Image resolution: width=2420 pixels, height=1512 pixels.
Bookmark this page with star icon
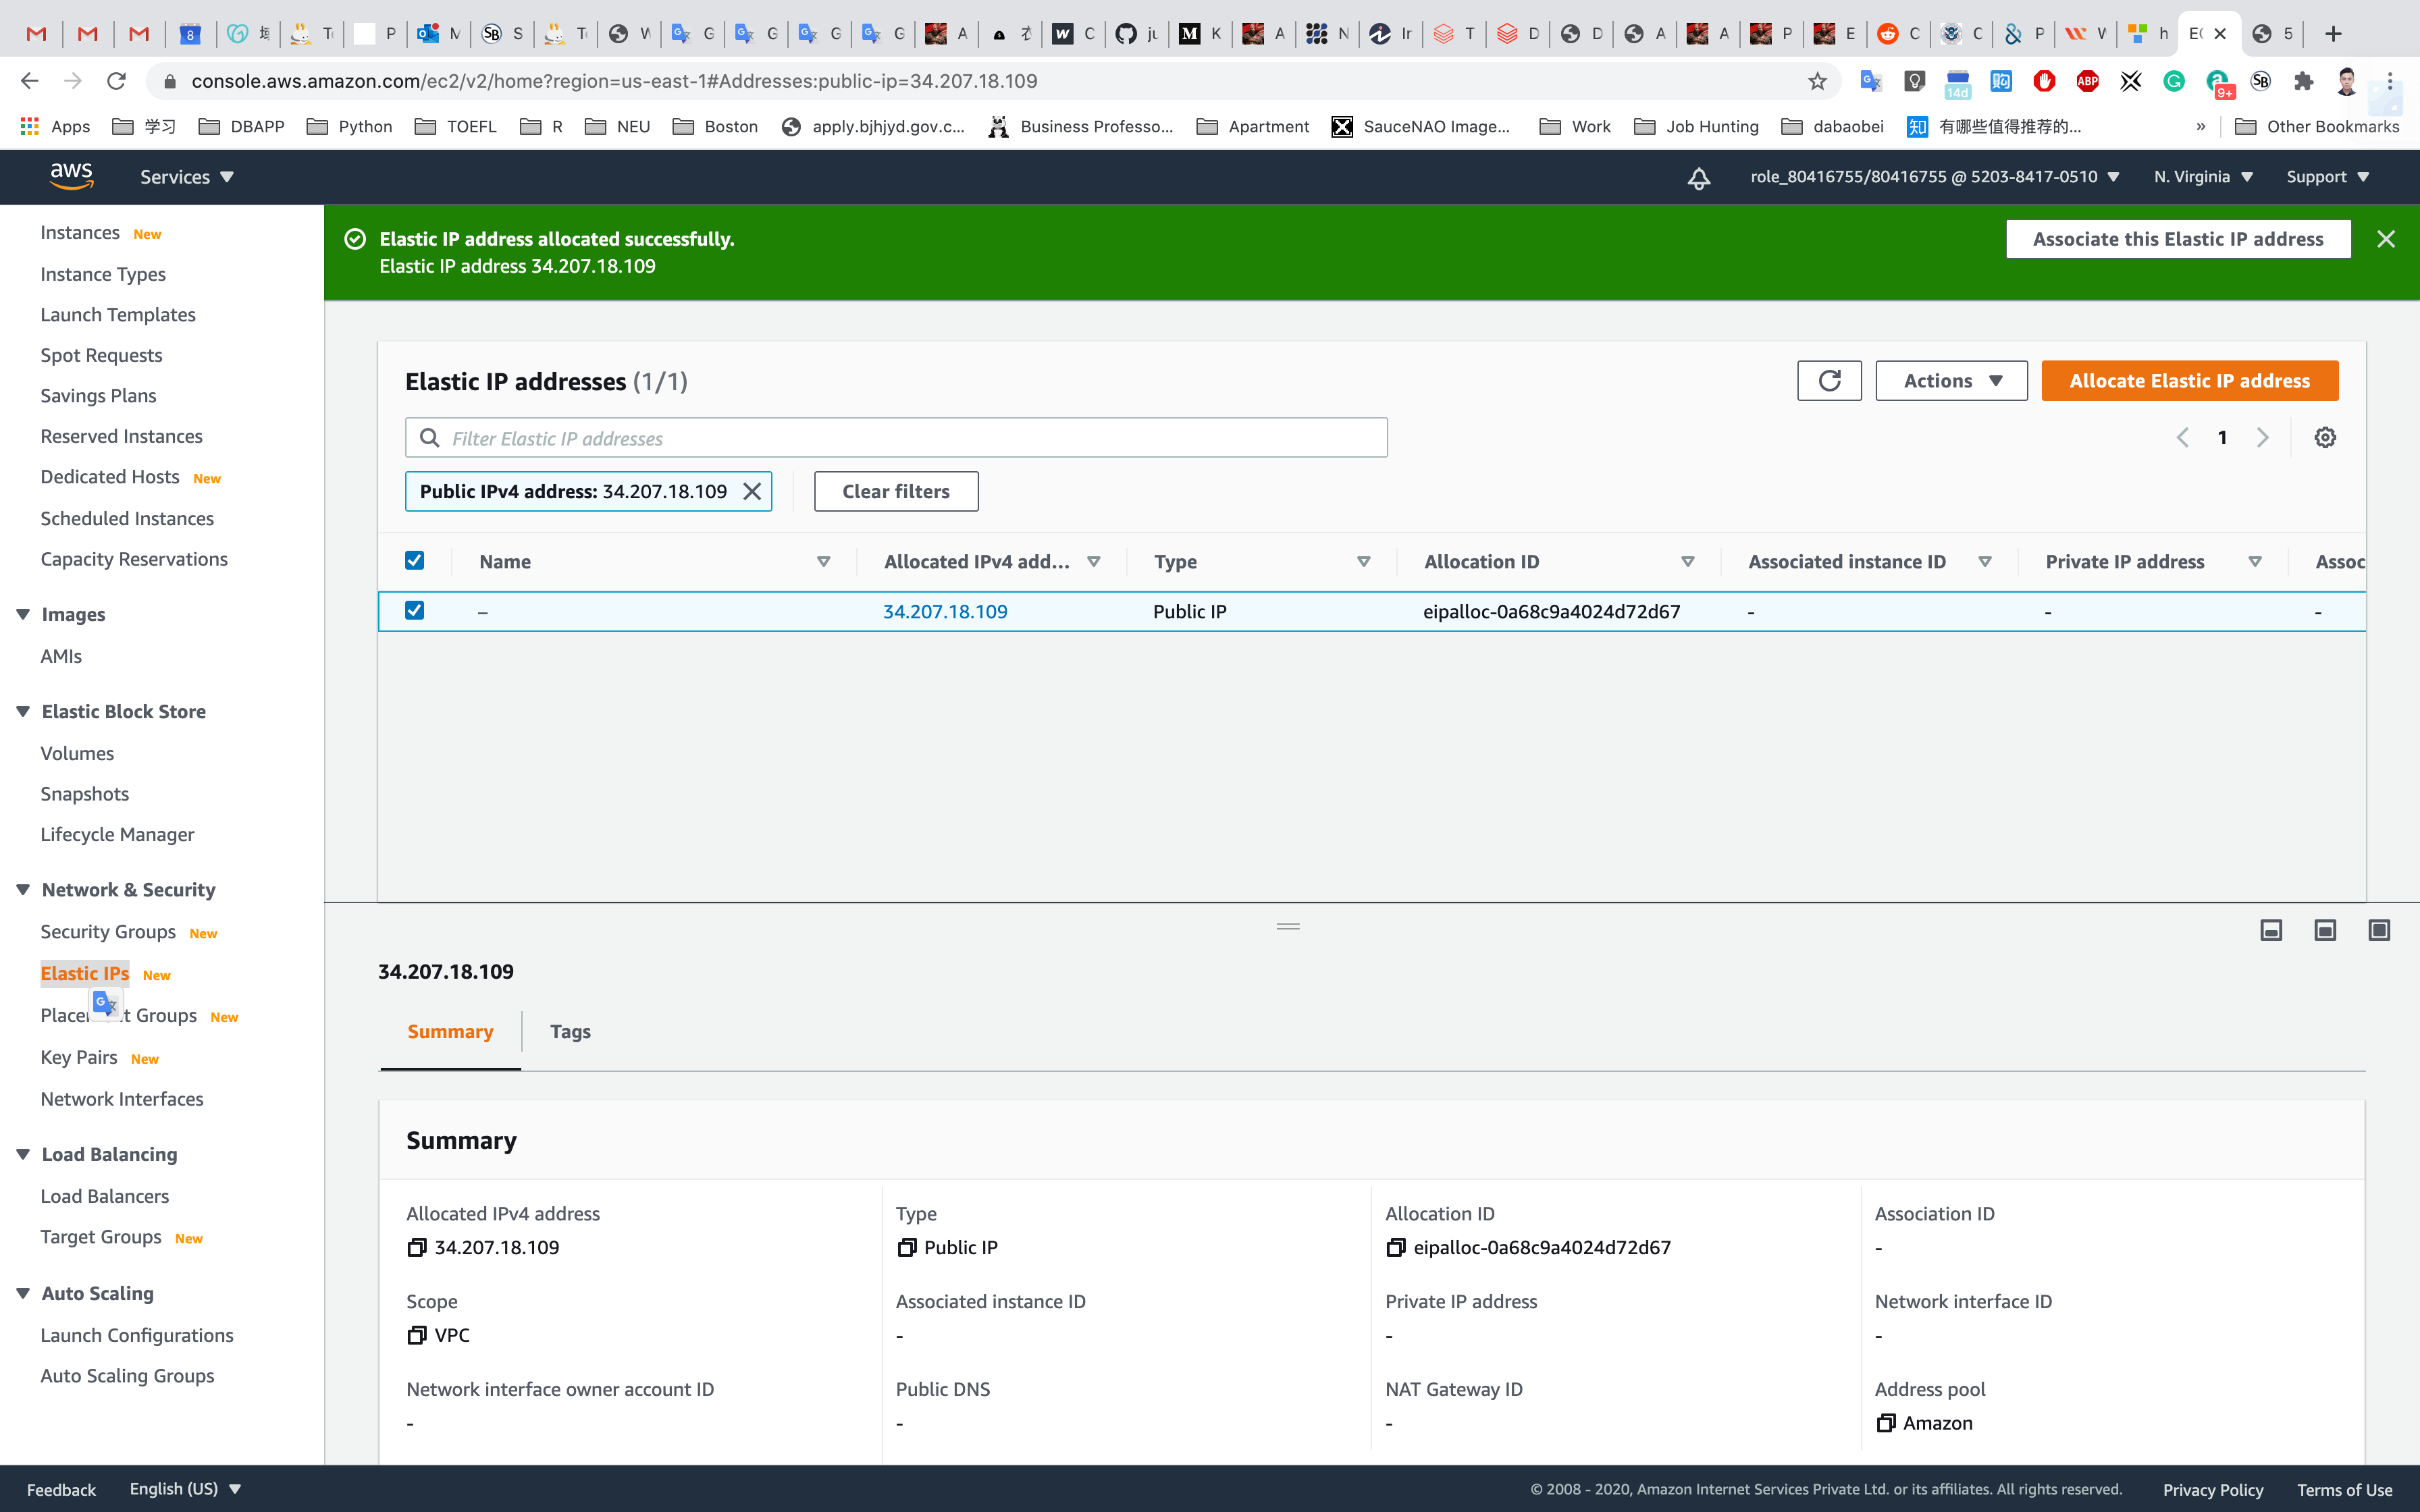1817,82
